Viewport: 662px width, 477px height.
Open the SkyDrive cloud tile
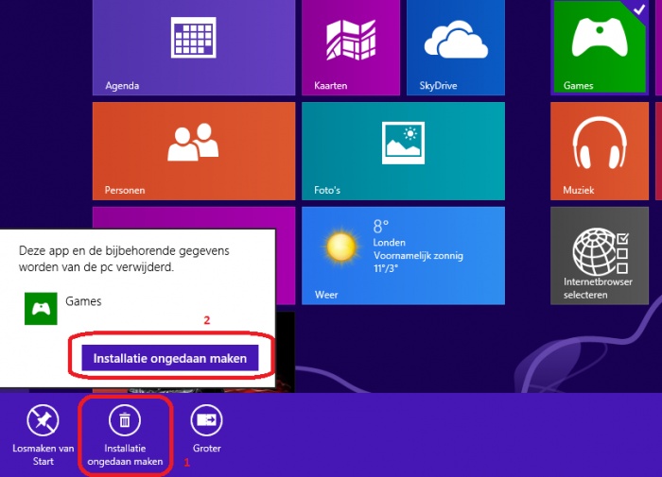tap(456, 47)
